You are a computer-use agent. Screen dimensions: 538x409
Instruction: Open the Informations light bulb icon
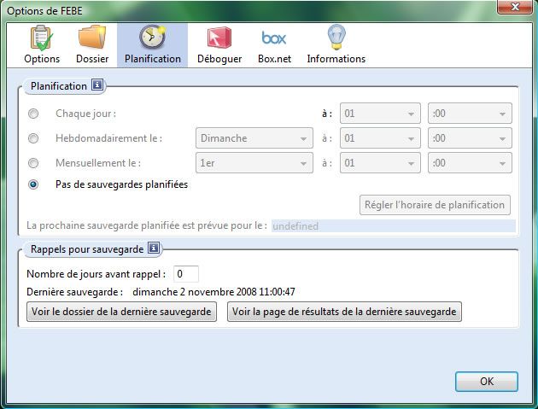pos(336,37)
